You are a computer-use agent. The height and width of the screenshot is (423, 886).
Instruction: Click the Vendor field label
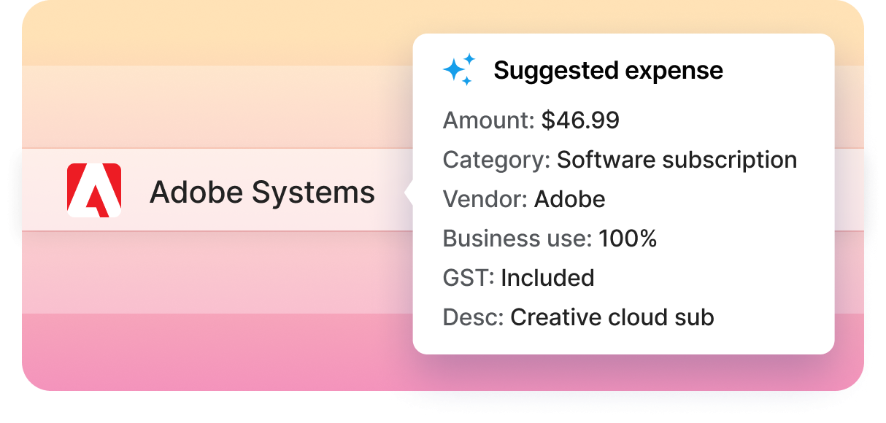(x=485, y=199)
